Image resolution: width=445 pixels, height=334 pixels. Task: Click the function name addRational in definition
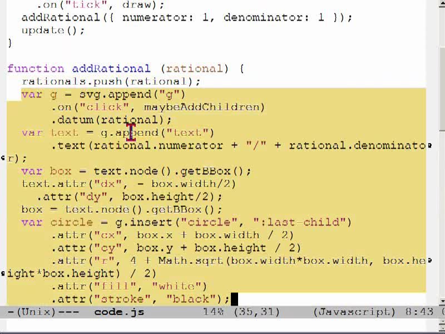(111, 68)
